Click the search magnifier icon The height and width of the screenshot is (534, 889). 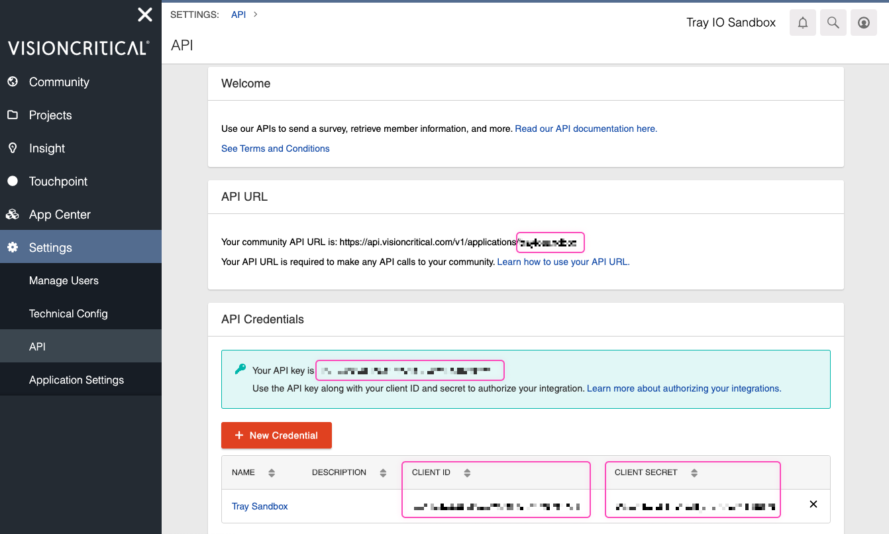833,23
